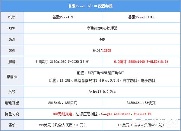
Task: Click the red 6.0英寸 2880x1440 screen text
Action: click(141, 61)
